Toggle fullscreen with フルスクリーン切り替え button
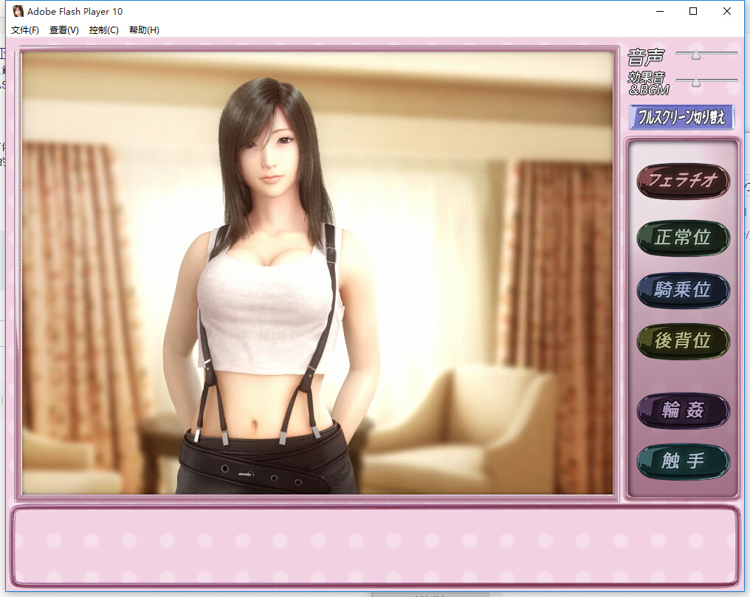750x597 pixels. coord(681,117)
